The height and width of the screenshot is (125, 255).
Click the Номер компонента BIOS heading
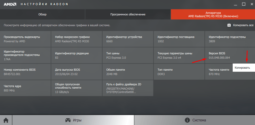click(x=20, y=70)
